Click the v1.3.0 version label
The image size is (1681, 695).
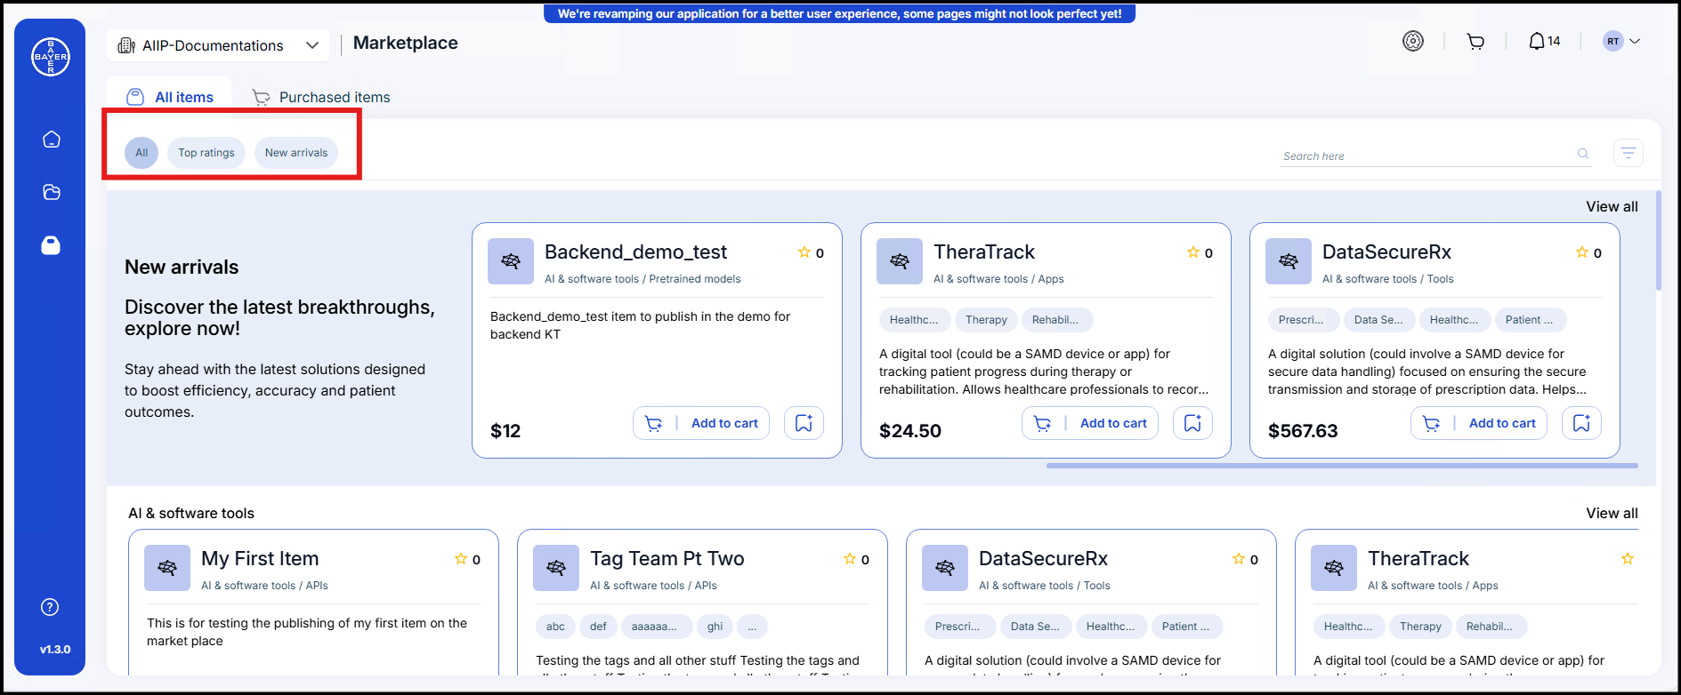(55, 650)
